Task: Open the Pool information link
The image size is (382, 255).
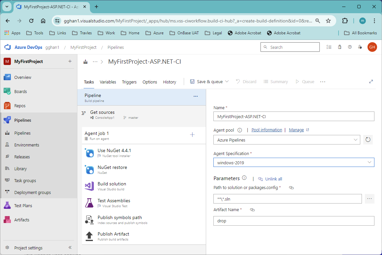Action: [x=267, y=130]
